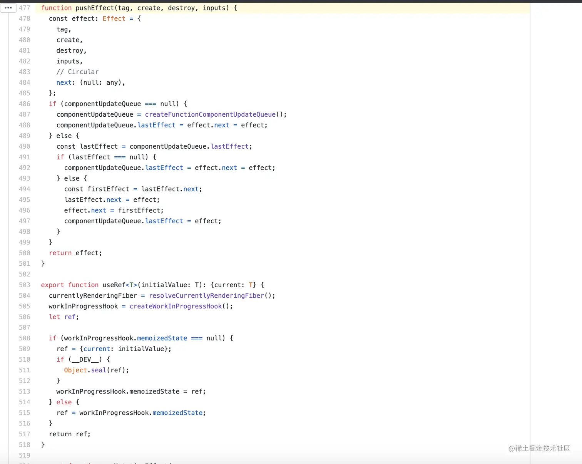The height and width of the screenshot is (464, 582).
Task: Click 'function pushEffect(tag, create, destroy, inputs)' line
Action: coord(139,8)
